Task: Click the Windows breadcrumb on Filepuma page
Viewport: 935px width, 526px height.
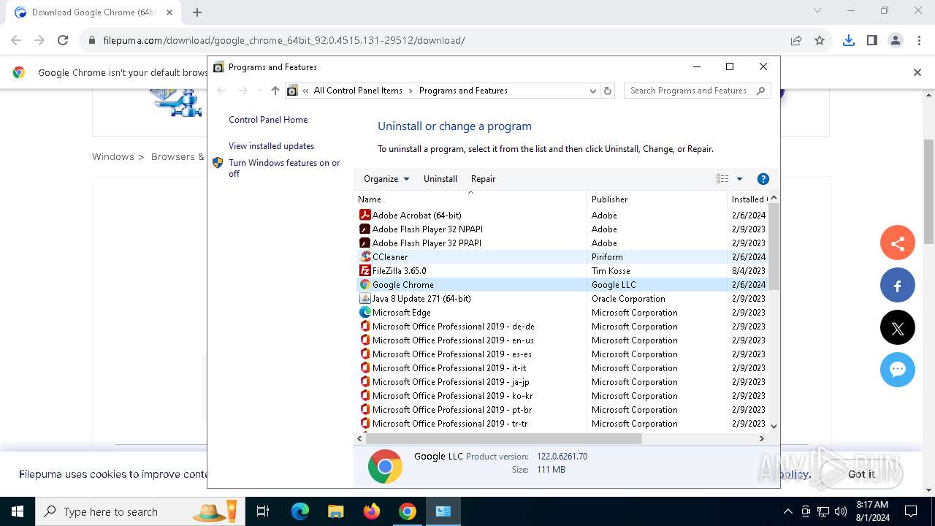Action: click(x=113, y=156)
